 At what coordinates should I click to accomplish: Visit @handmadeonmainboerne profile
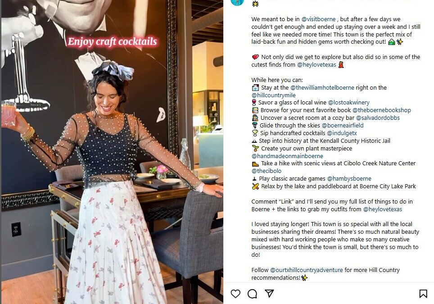(287, 156)
